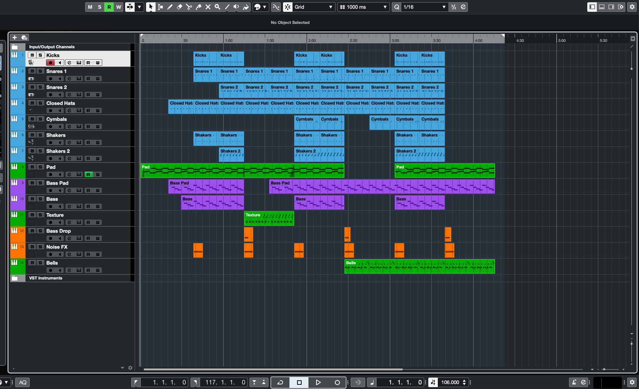Select the Zoom magnifier tool
The image size is (639, 389).
click(x=218, y=7)
